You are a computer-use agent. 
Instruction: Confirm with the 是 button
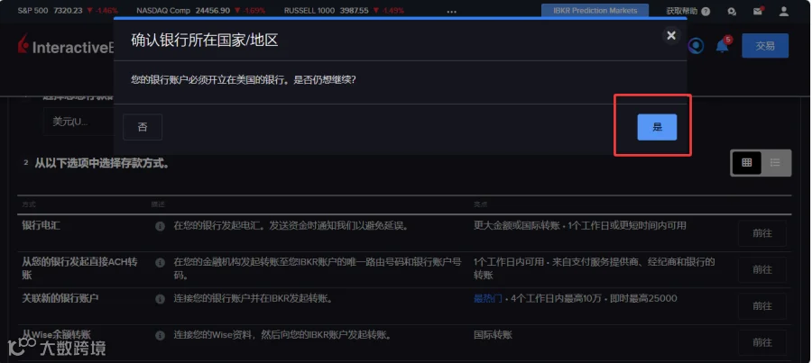tap(657, 127)
